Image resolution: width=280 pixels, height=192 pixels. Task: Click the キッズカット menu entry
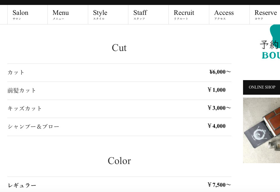pos(25,109)
